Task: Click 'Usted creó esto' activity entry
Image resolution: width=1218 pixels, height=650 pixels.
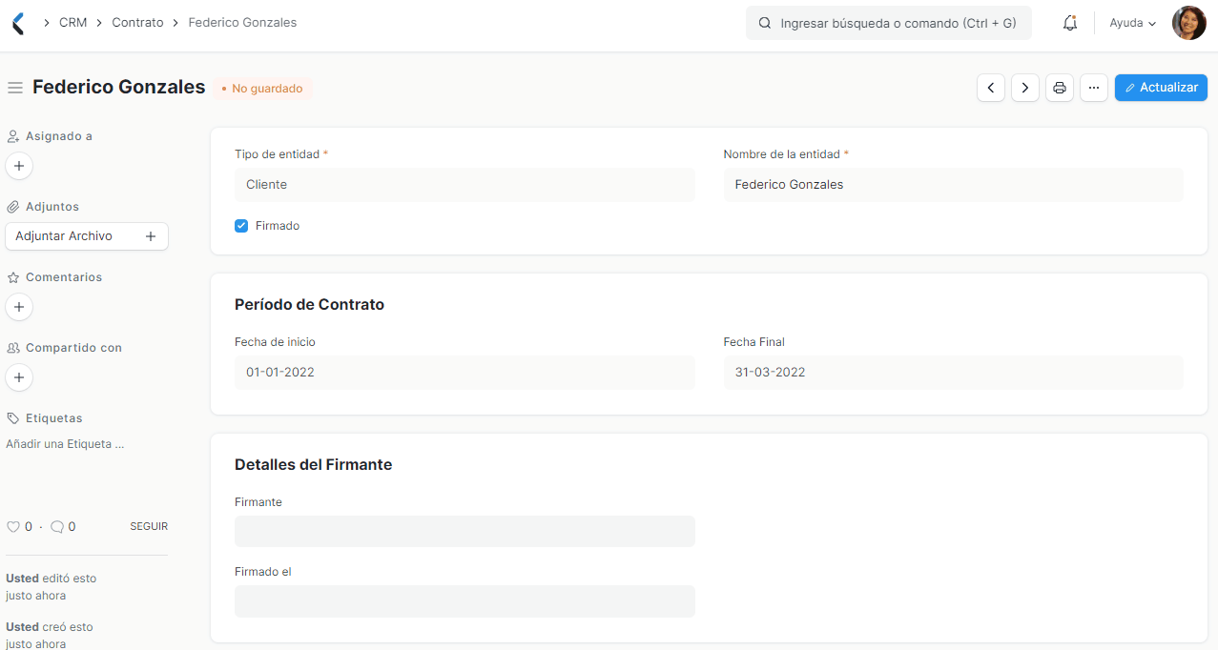Action: pyautogui.click(x=50, y=635)
